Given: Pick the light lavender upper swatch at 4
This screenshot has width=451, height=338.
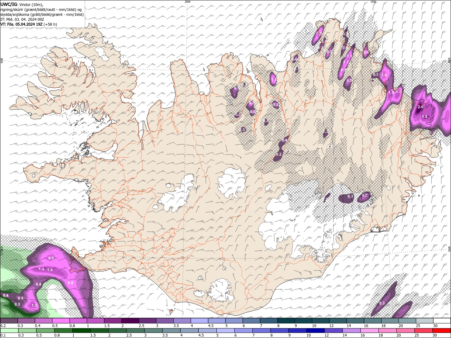Looking at the screenshot, I should 199,321.
